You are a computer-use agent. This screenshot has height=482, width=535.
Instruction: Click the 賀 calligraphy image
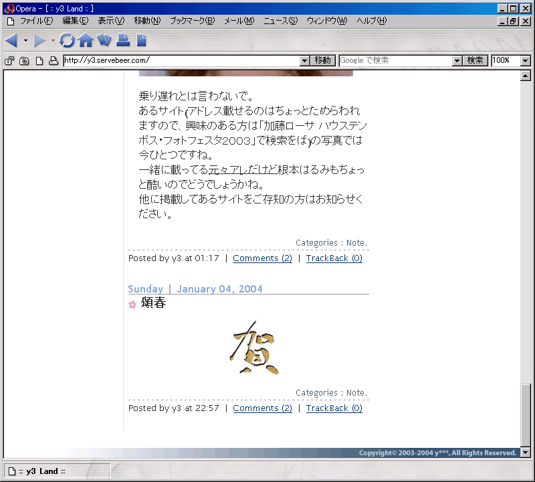tap(254, 347)
